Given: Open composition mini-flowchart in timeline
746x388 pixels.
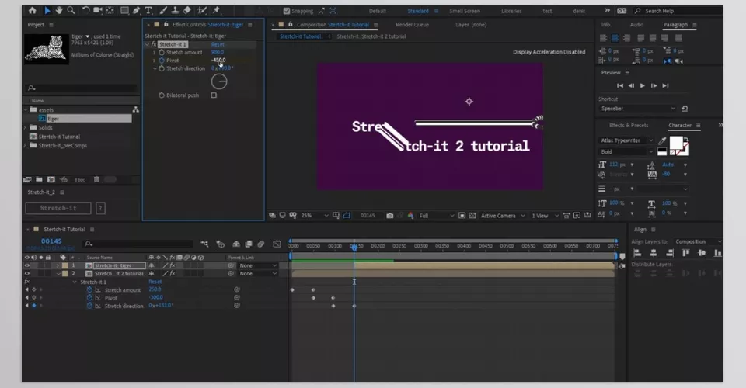Looking at the screenshot, I should [204, 244].
